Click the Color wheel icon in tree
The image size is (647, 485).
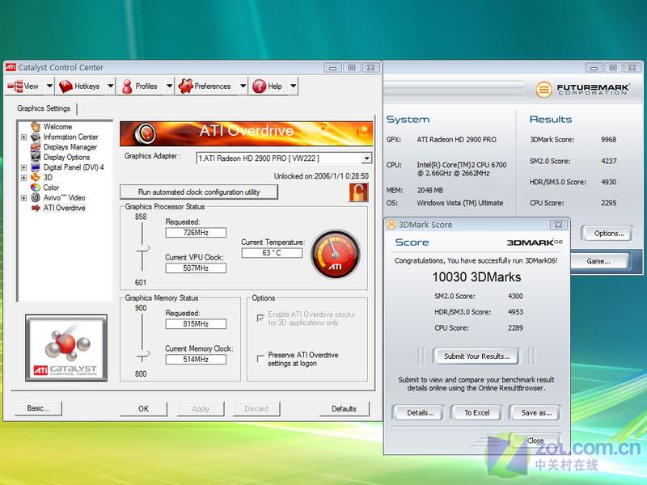36,188
